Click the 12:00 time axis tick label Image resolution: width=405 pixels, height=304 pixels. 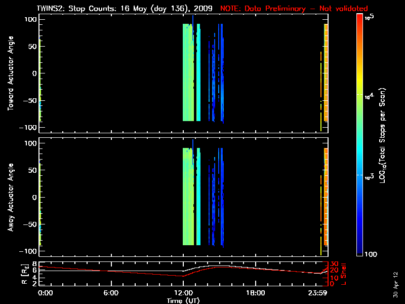[183, 293]
